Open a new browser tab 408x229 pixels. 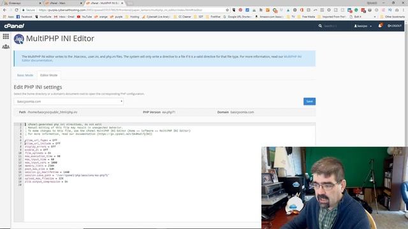point(129,3)
